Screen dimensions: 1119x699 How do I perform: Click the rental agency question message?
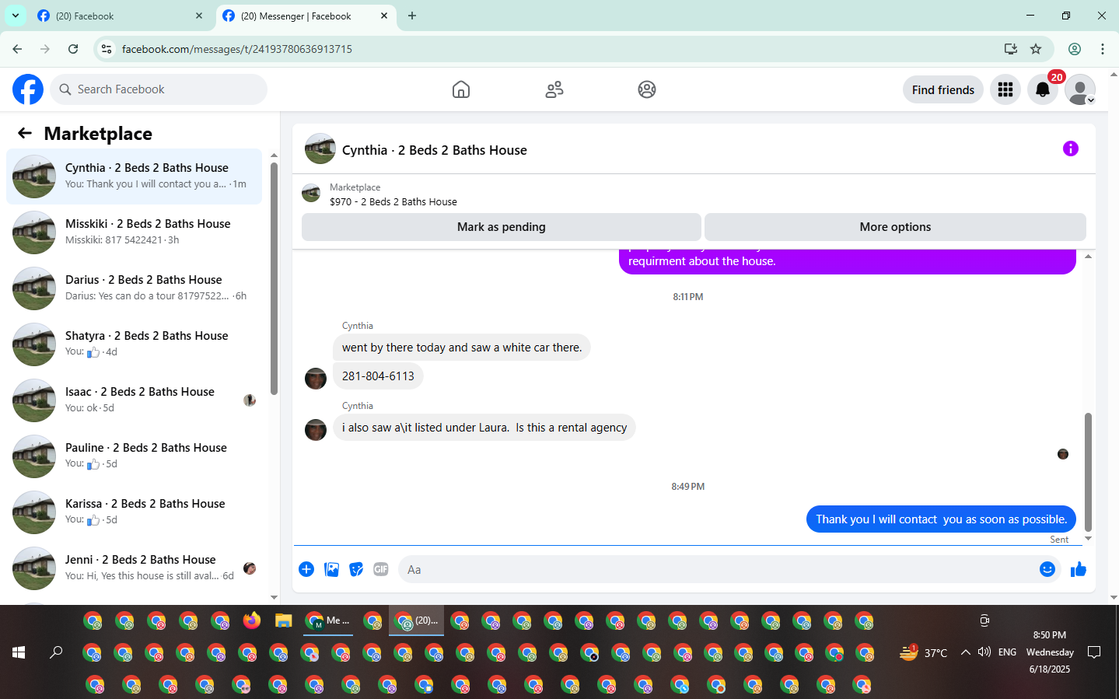pyautogui.click(x=484, y=428)
